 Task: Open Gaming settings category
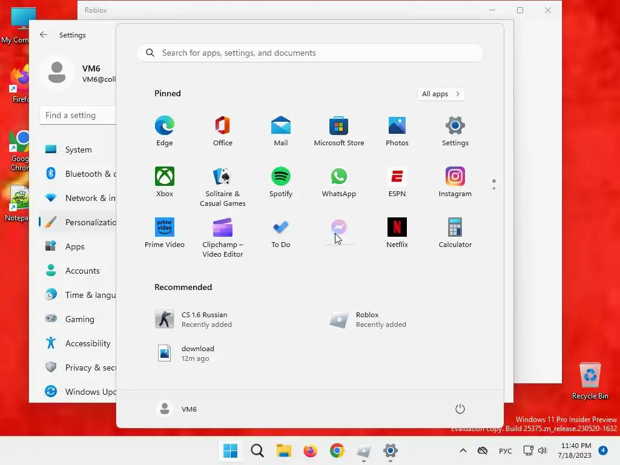click(77, 318)
